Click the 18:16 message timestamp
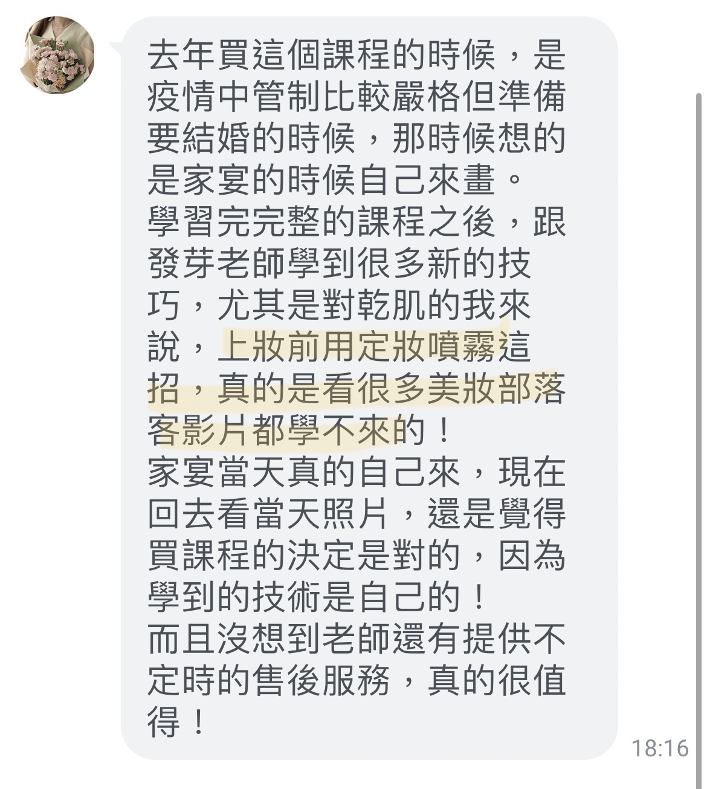707x789 pixels. (x=660, y=748)
